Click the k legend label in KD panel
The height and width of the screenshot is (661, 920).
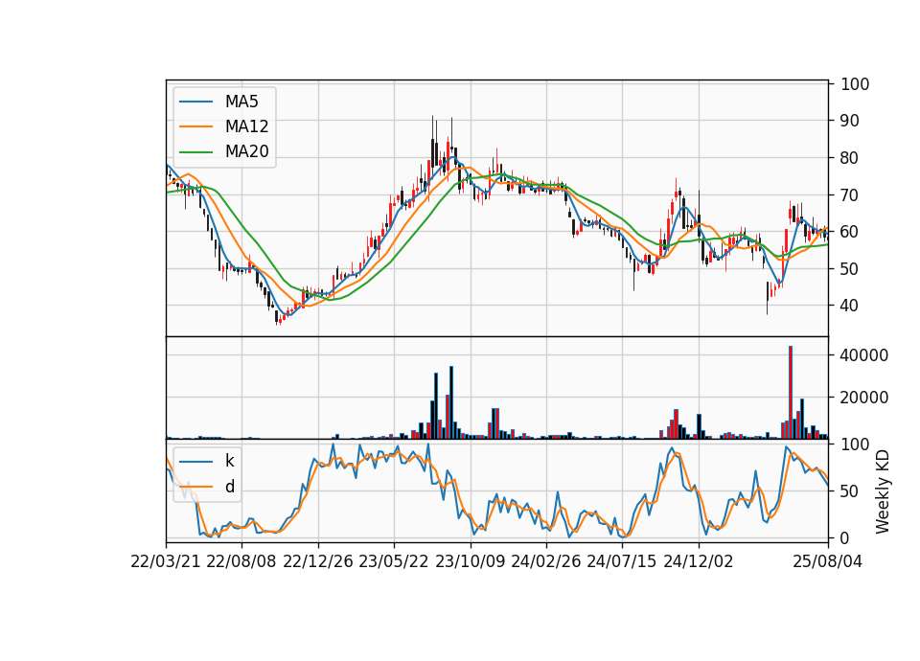click(x=229, y=461)
